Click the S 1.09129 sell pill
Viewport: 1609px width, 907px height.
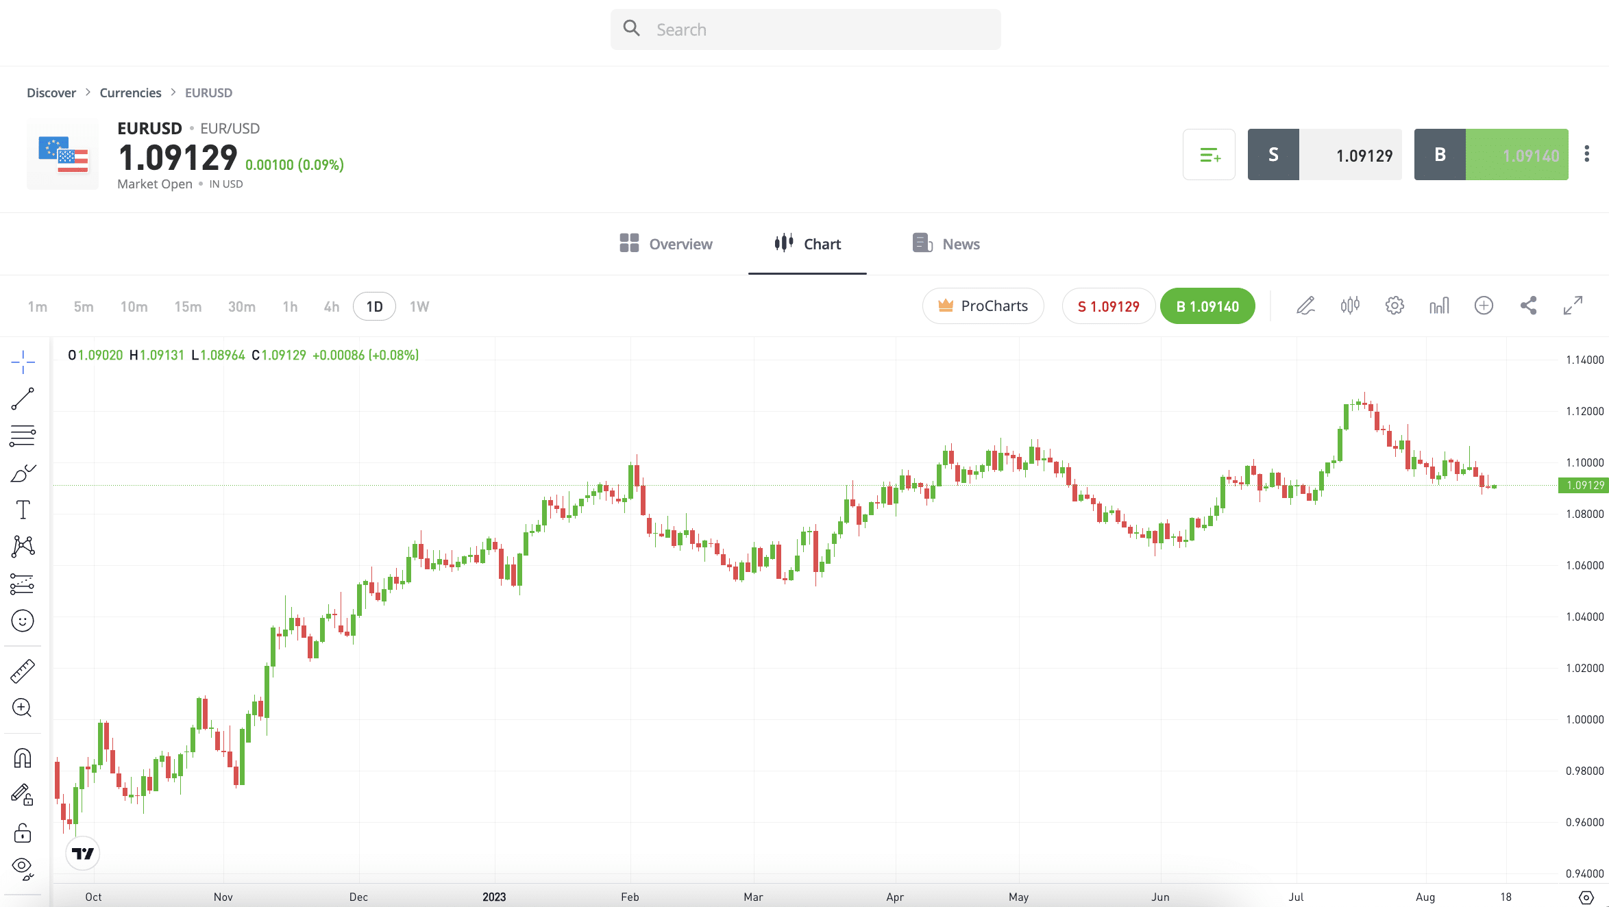tap(1109, 306)
